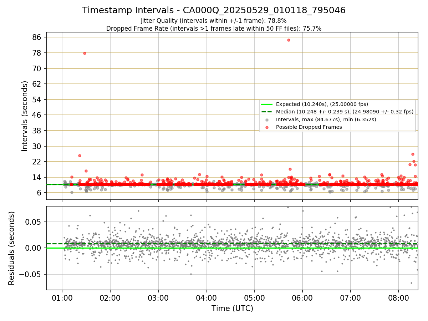Click the x-axis tick label "07:00"
The height and width of the screenshot is (321, 428).
click(350, 298)
